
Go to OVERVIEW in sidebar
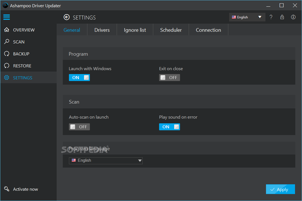(28, 30)
